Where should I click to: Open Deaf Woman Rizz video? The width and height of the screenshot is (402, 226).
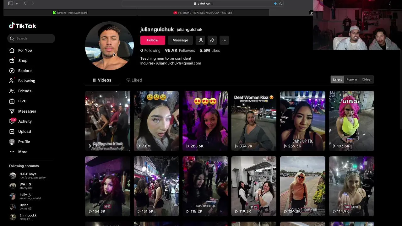(x=254, y=121)
